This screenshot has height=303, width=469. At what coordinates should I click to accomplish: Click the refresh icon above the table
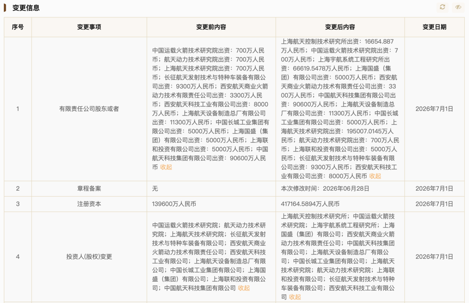[443, 7]
